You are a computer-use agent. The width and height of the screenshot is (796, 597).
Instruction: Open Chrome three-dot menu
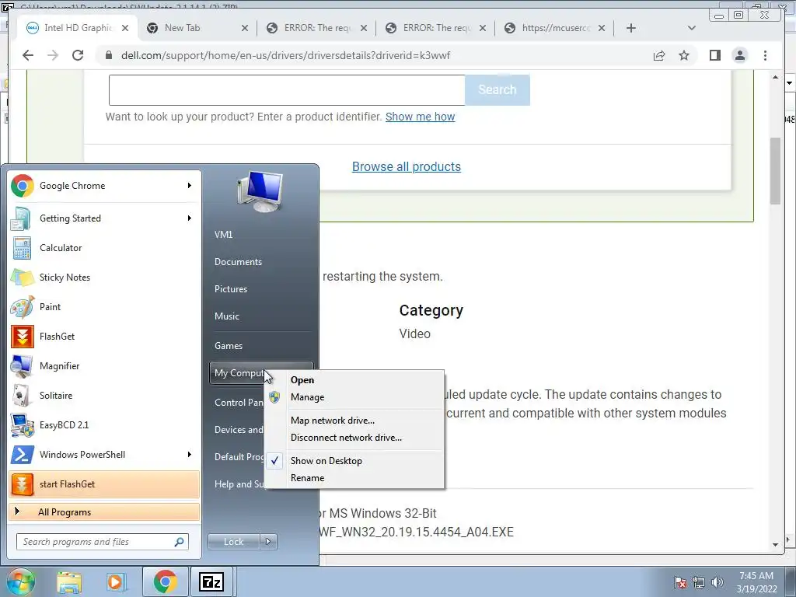coord(765,55)
